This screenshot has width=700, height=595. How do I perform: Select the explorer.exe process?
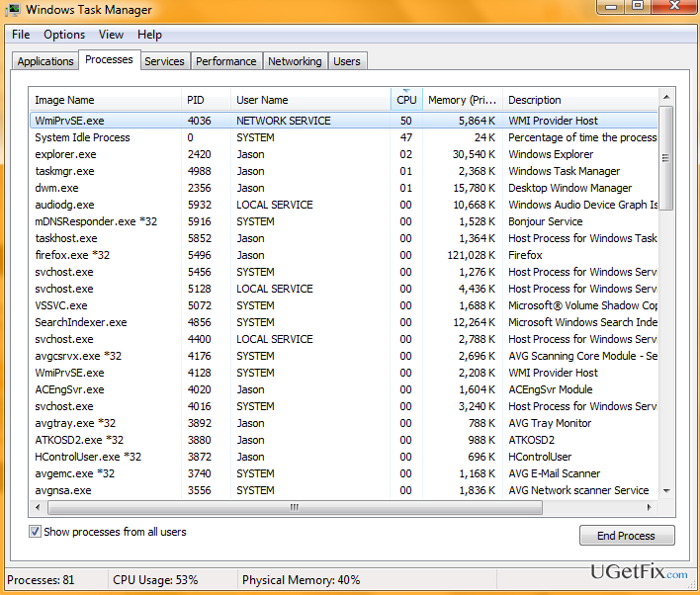[x=344, y=154]
